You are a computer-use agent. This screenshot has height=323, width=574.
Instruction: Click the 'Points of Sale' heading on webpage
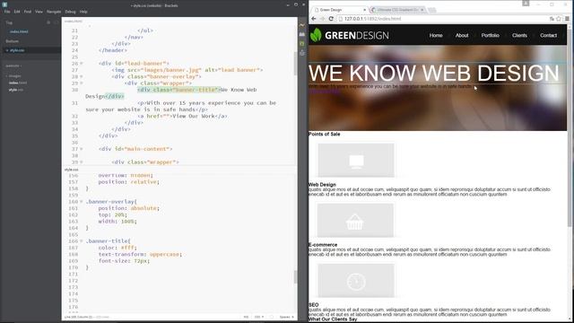tap(325, 134)
